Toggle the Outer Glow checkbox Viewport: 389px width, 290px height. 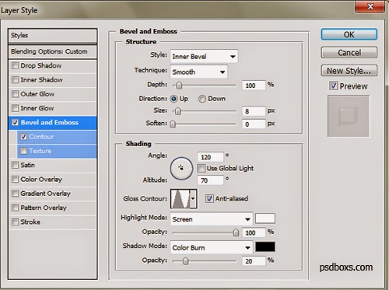(x=16, y=94)
